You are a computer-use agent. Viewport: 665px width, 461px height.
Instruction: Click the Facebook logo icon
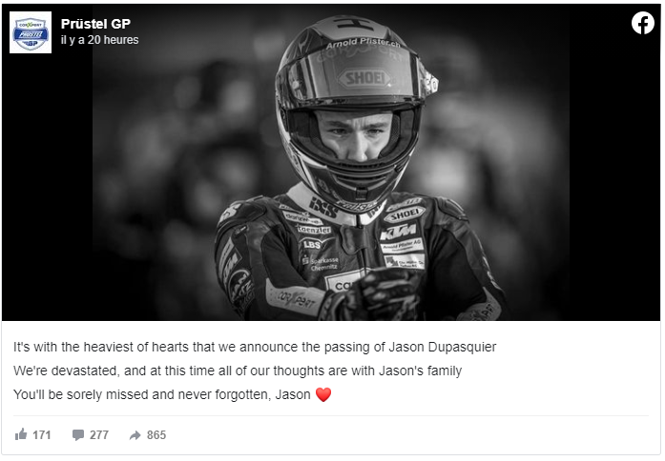click(642, 23)
